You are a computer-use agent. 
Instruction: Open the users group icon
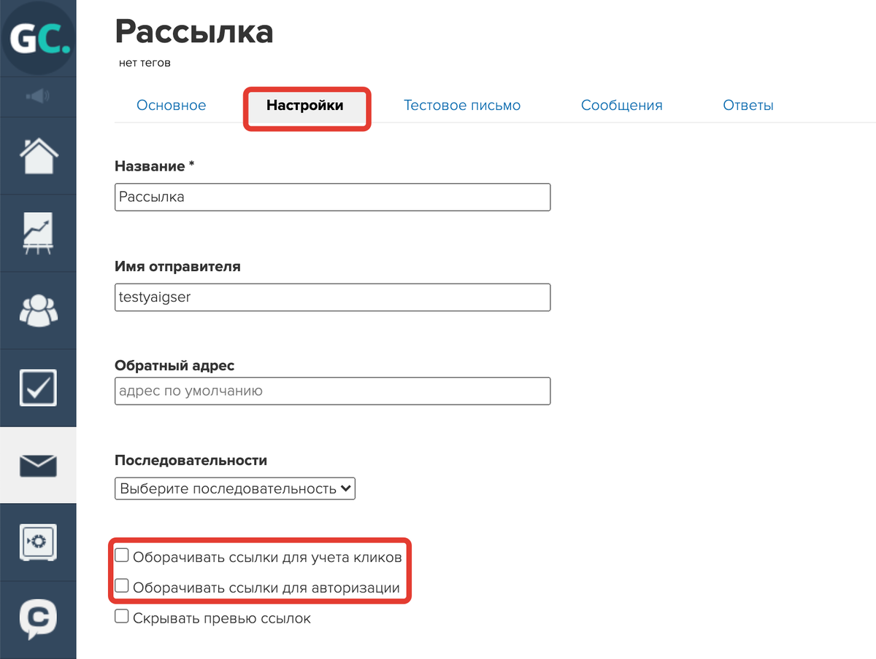pos(38,311)
